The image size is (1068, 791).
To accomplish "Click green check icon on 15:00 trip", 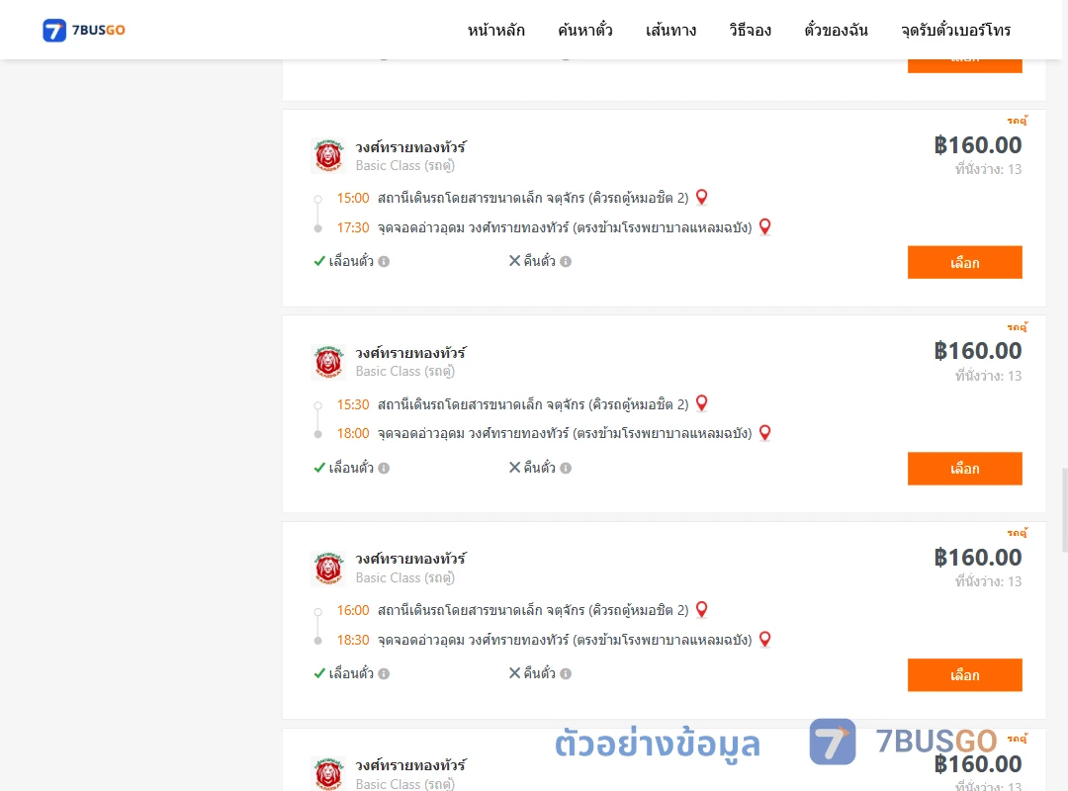I will coord(319,261).
